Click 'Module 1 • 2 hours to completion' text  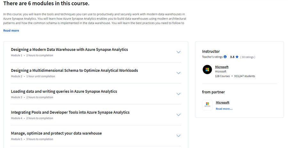[x=32, y=55]
